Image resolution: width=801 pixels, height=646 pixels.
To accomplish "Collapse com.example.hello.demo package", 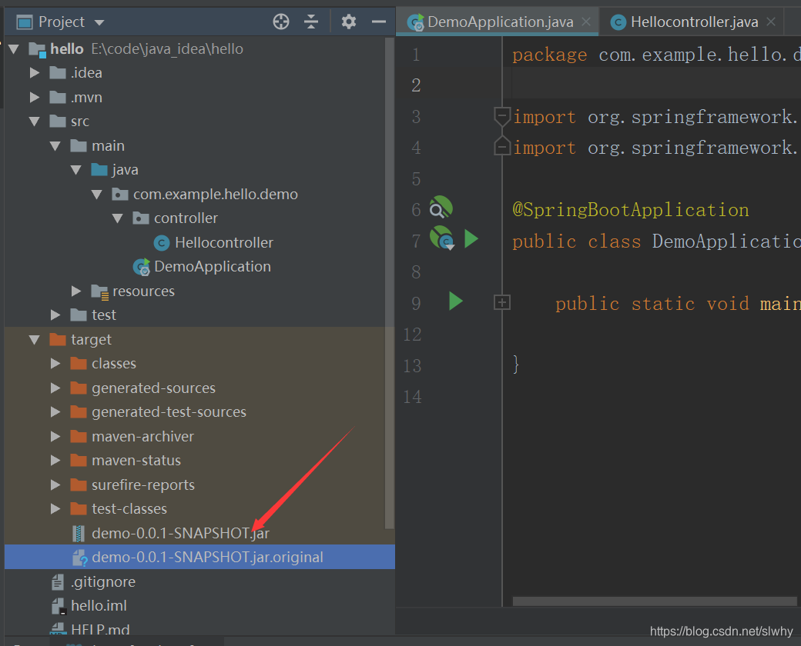I will coord(97,195).
